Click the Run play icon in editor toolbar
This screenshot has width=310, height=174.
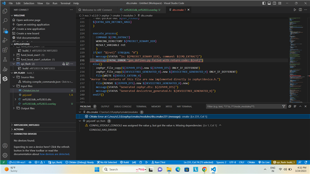(295, 10)
